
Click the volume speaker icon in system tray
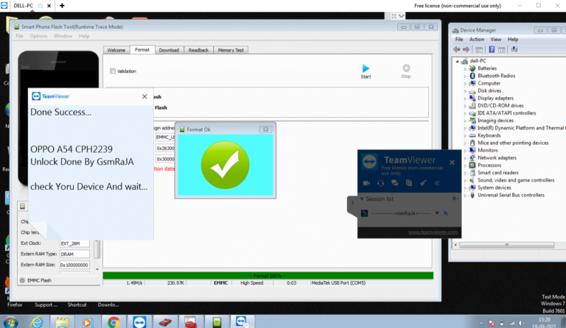point(522,323)
